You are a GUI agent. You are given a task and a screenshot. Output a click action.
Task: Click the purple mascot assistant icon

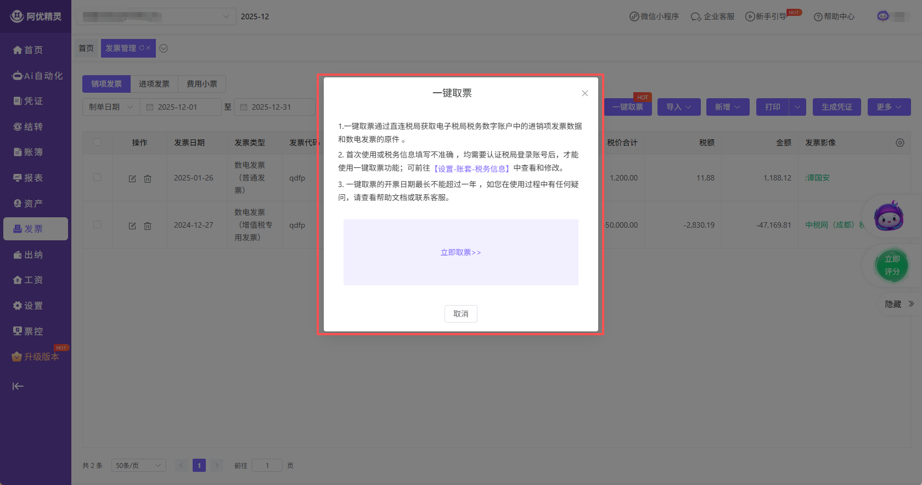889,217
